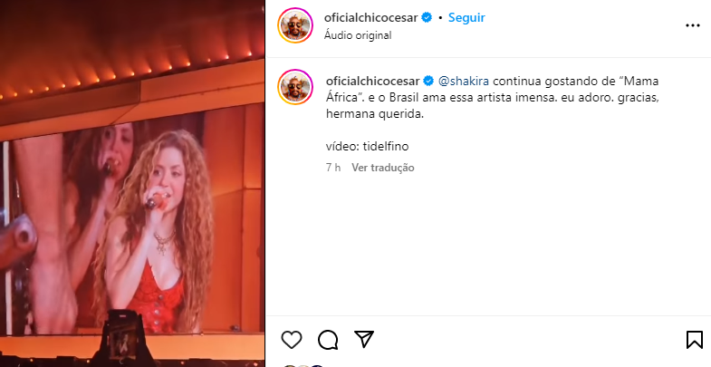Share the post via paper plane icon
The width and height of the screenshot is (711, 367).
point(364,339)
